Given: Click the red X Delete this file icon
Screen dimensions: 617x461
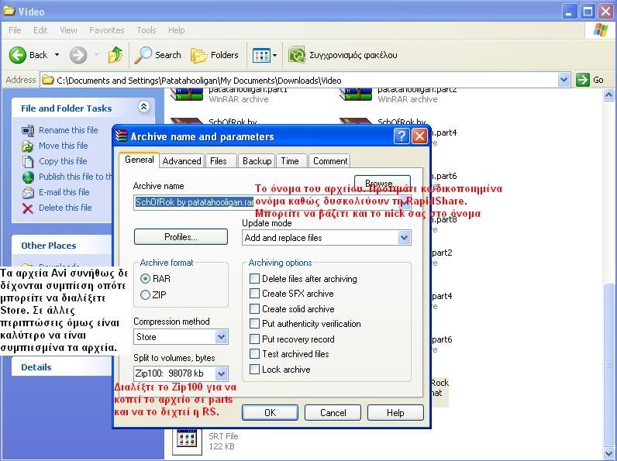Looking at the screenshot, I should click(x=28, y=208).
